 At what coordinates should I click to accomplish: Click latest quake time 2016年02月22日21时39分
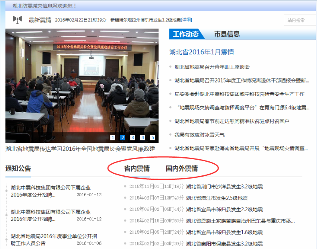coord(81,20)
